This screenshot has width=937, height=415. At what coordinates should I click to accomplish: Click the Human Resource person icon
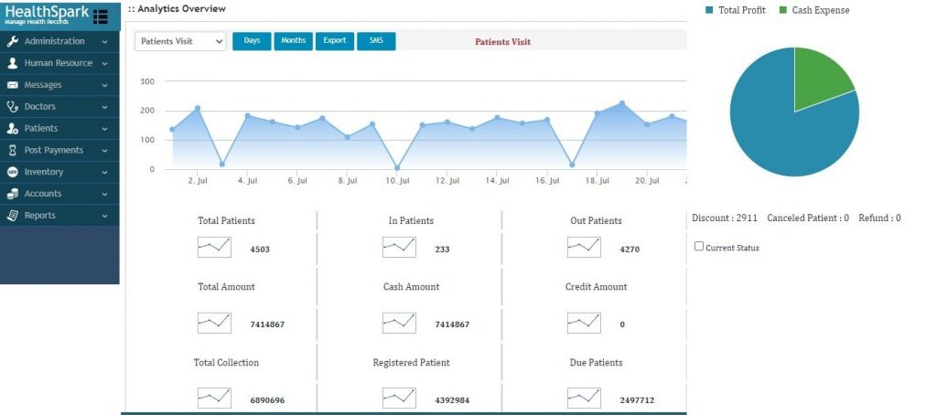[x=13, y=63]
